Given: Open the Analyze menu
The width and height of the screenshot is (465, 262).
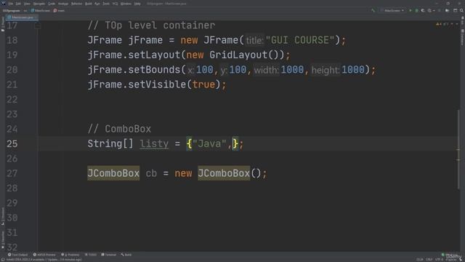Looking at the screenshot, I should [63, 4].
